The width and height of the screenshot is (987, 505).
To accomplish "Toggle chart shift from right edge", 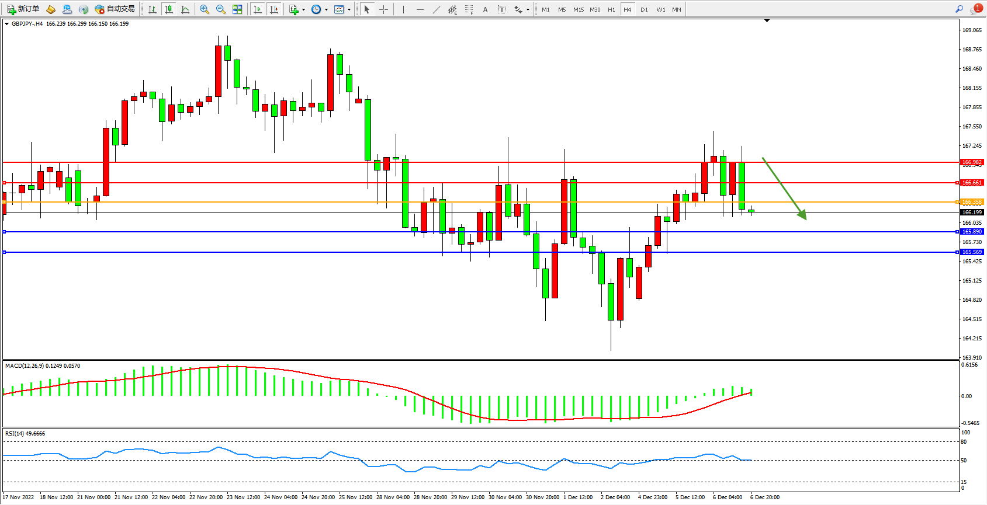I will pos(274,9).
